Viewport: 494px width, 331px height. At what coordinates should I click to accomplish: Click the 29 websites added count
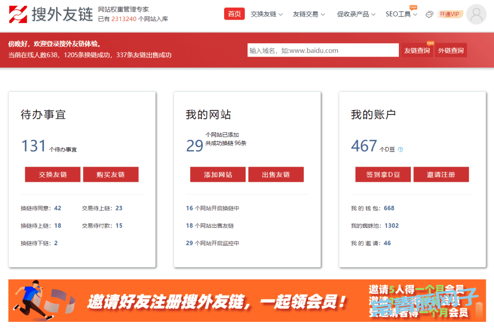tap(194, 146)
